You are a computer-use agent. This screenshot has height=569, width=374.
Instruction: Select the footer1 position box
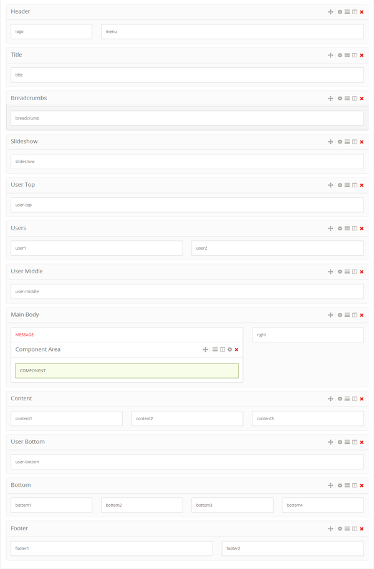112,548
